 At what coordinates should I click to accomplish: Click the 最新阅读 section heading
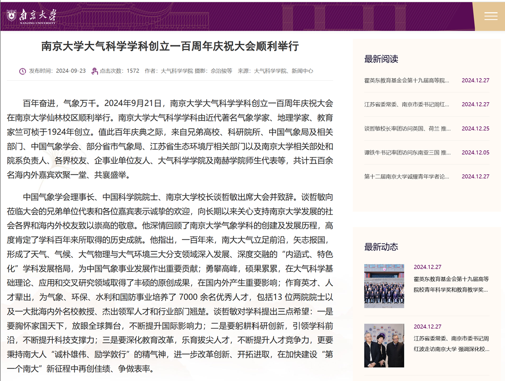tap(381, 59)
